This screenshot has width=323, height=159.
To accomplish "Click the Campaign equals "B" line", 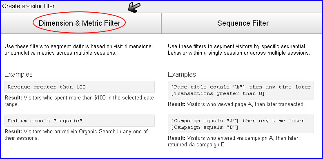I will click(x=205, y=127).
